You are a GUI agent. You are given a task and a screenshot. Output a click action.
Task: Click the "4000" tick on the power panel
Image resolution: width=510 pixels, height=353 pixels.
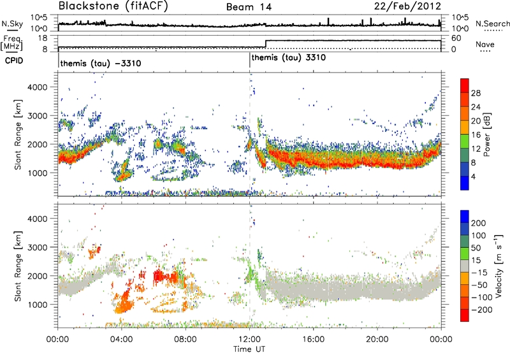pyautogui.click(x=38, y=87)
